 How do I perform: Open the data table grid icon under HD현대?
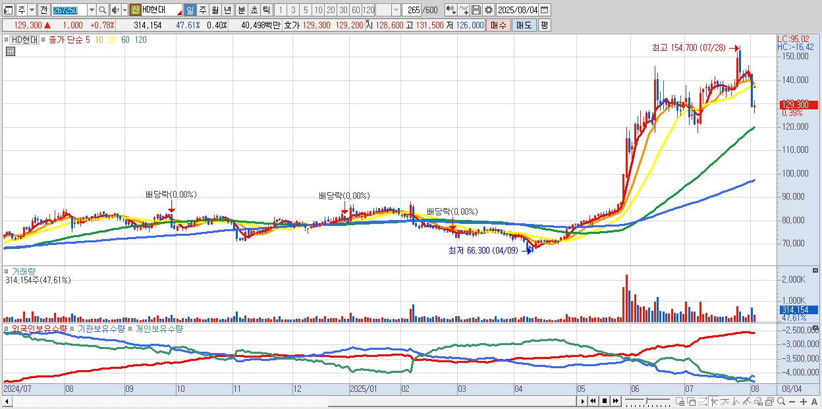click(11, 51)
